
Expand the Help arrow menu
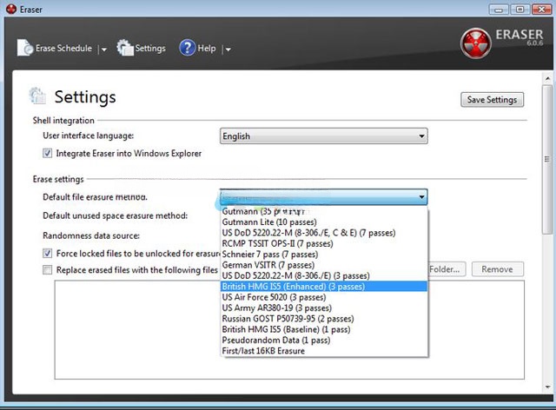(x=228, y=50)
